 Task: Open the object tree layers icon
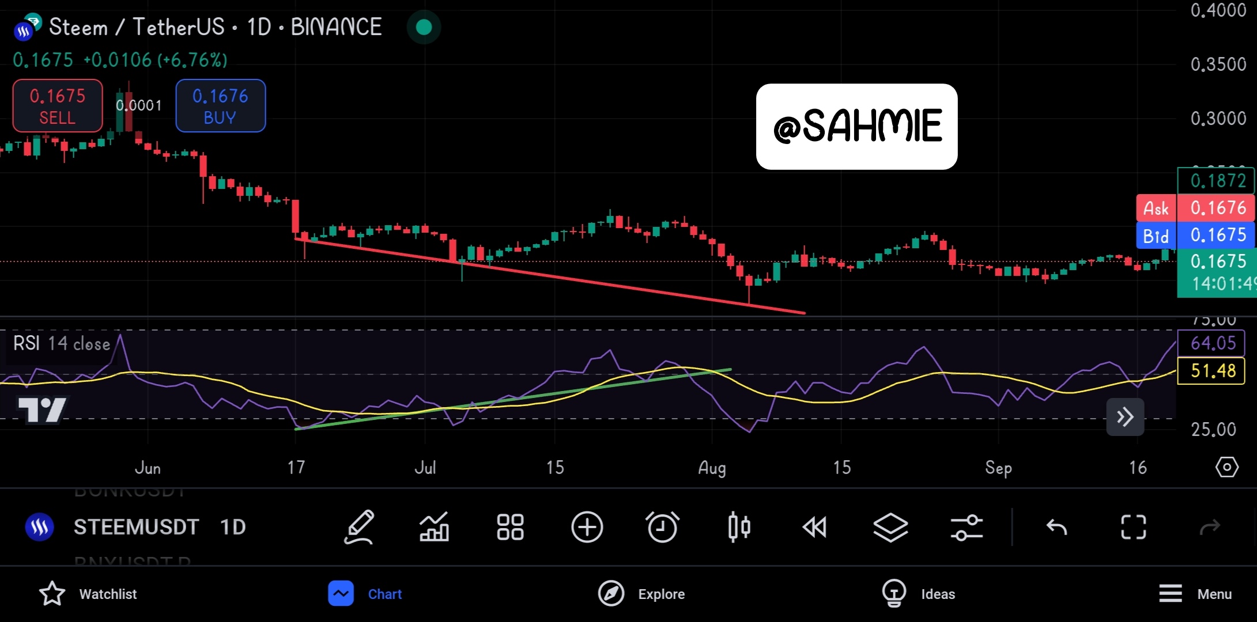890,527
